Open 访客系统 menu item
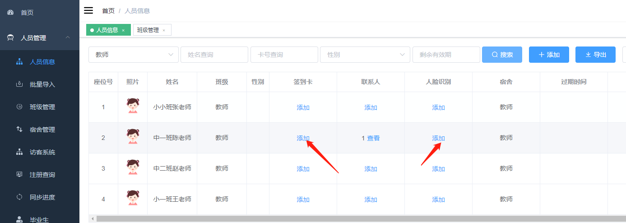 pos(40,152)
